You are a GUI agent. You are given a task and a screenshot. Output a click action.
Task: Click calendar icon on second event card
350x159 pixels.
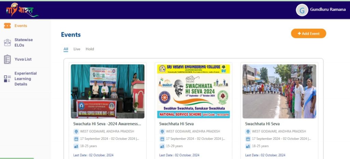162,139
